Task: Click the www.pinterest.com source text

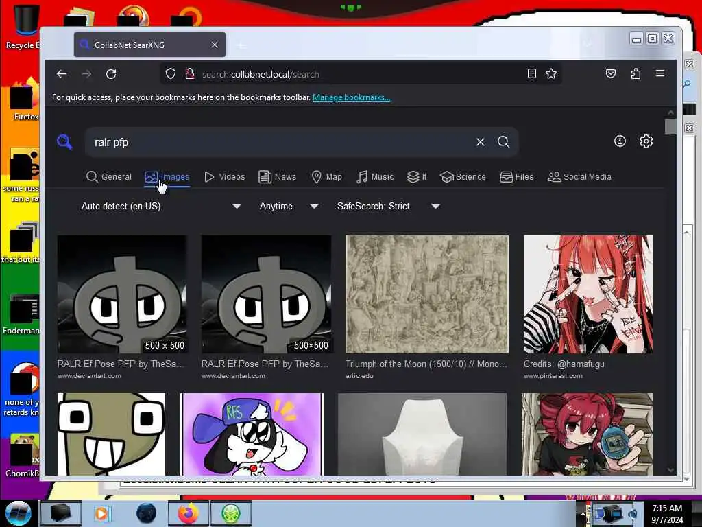Action: (553, 376)
